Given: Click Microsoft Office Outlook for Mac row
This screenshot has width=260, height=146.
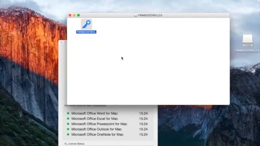Looking at the screenshot, I should [x=107, y=129].
